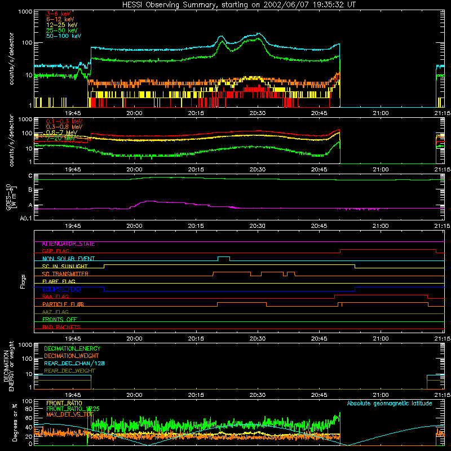
Task: Click the SC_IN_SUNLIGHT flag label
Action: pos(65,266)
